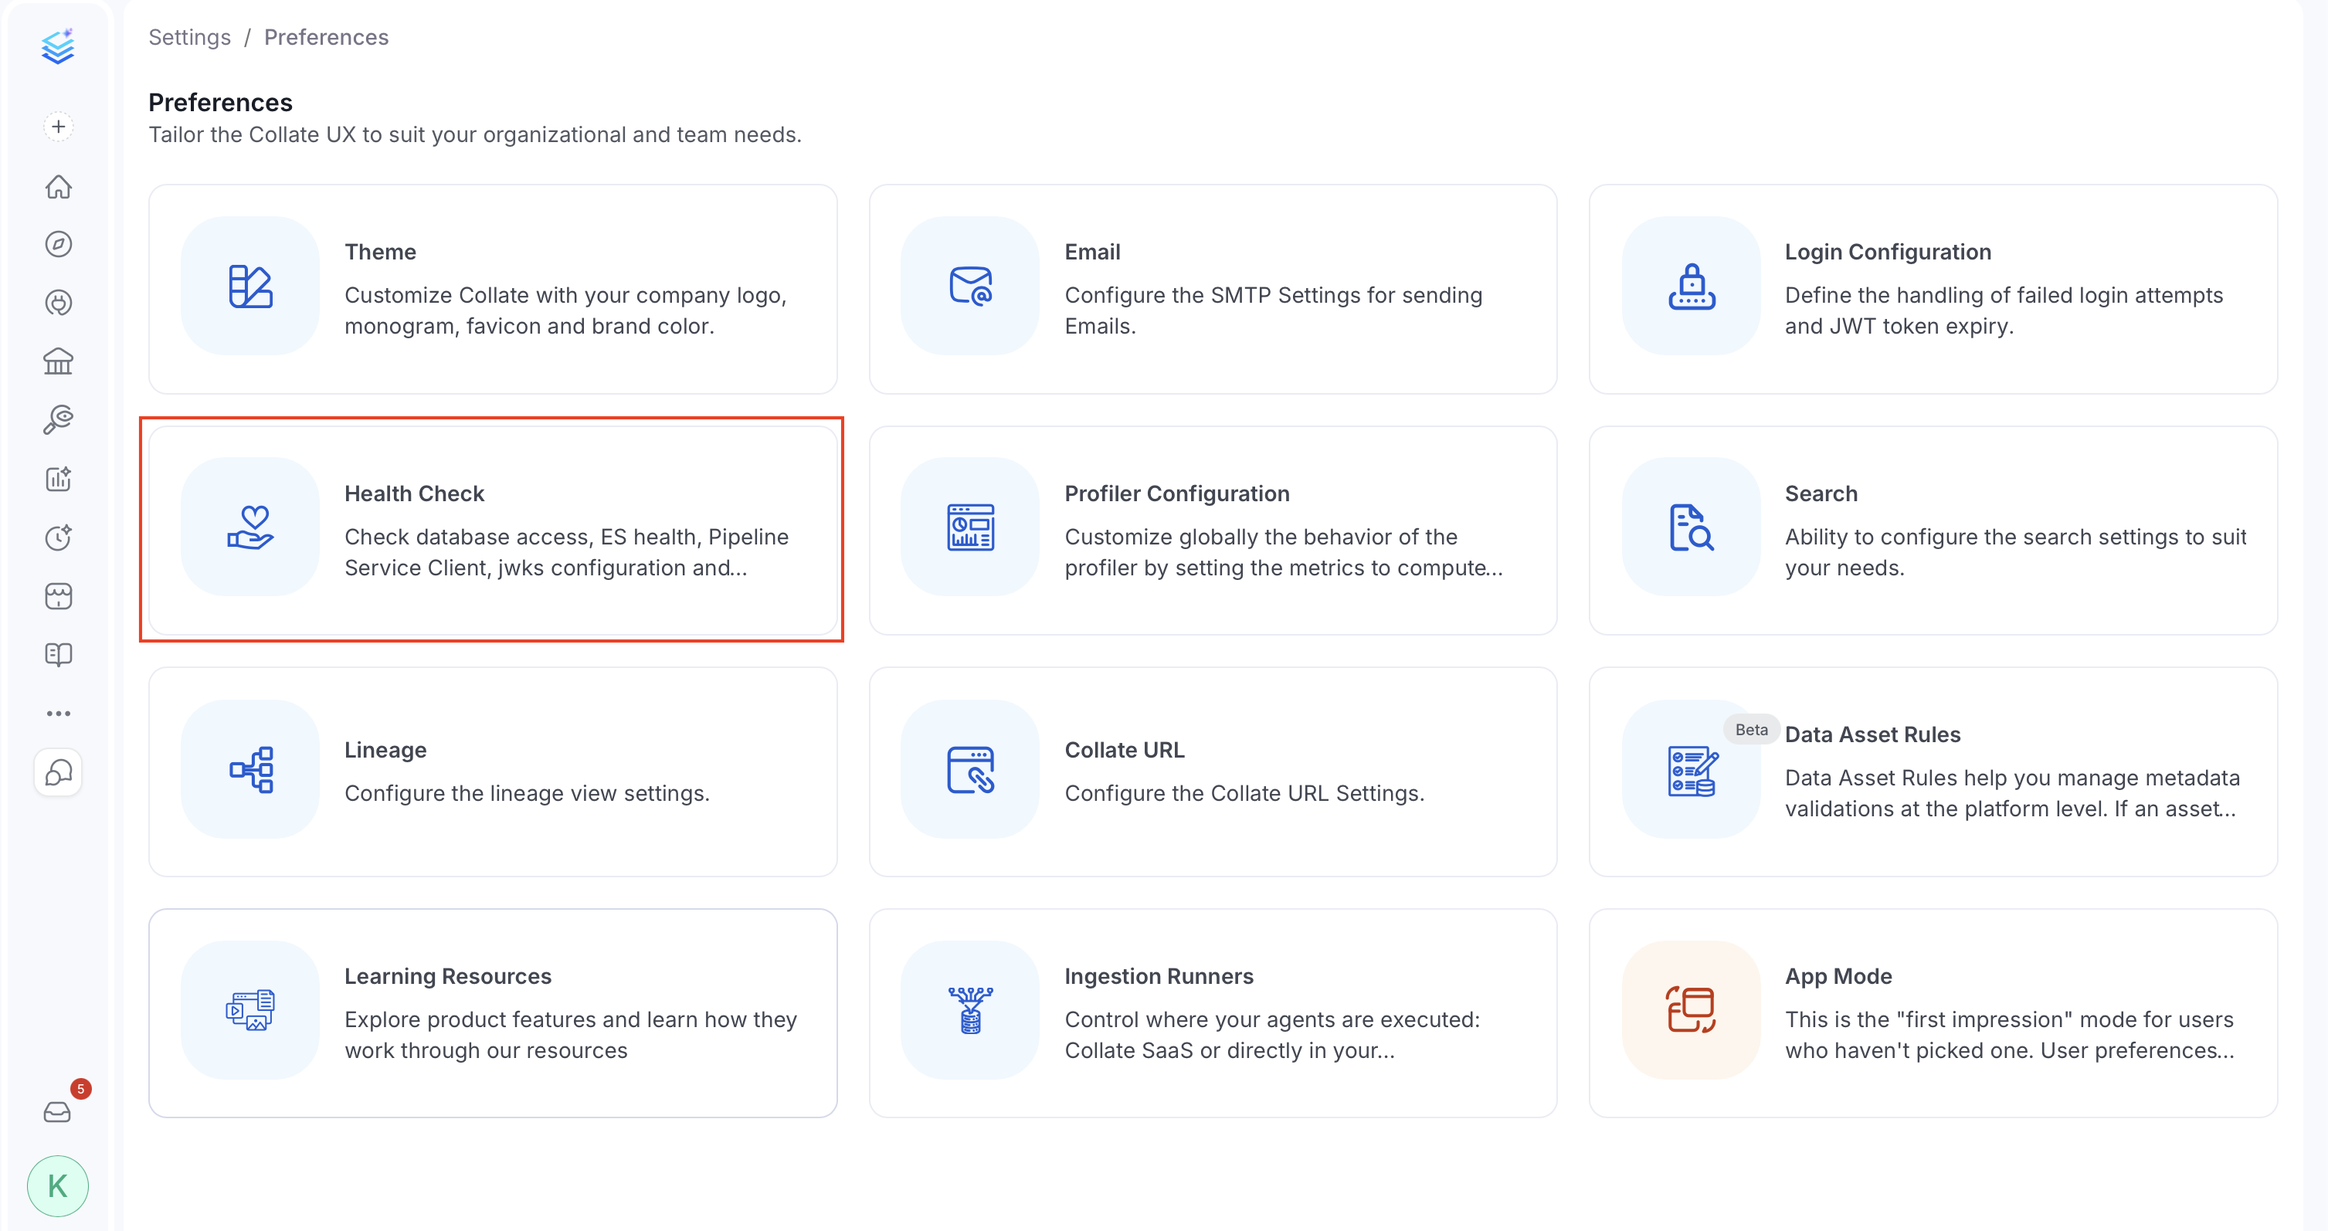
Task: Open the bank building icon in sidebar
Action: [59, 361]
